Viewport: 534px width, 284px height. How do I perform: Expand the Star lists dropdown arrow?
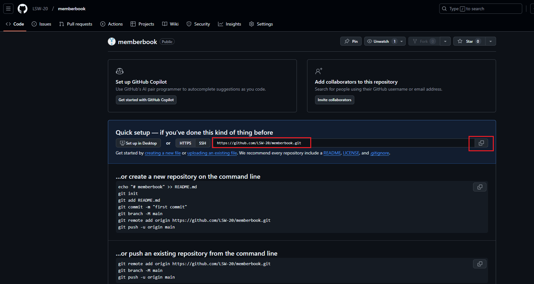pos(491,41)
